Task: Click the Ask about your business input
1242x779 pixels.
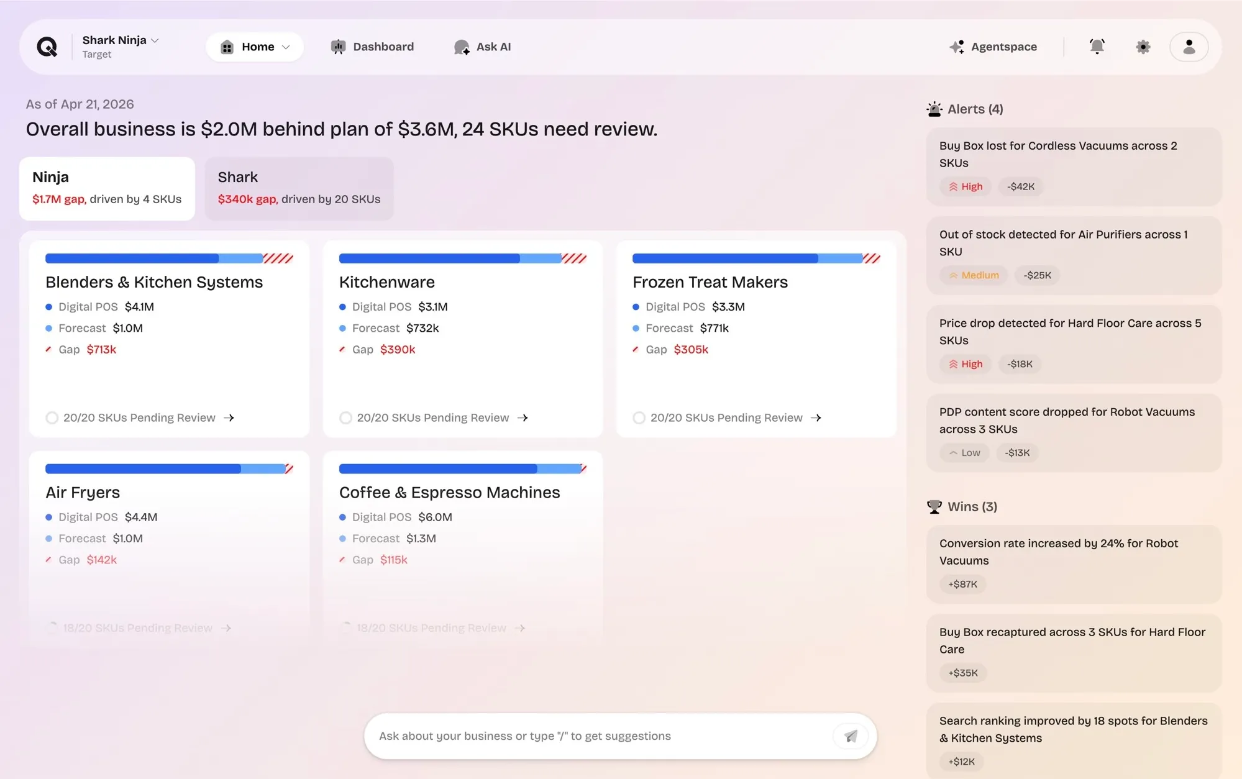Action: click(x=601, y=736)
